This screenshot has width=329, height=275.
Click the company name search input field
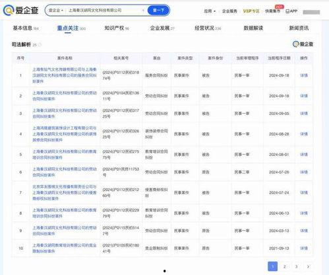click(104, 11)
